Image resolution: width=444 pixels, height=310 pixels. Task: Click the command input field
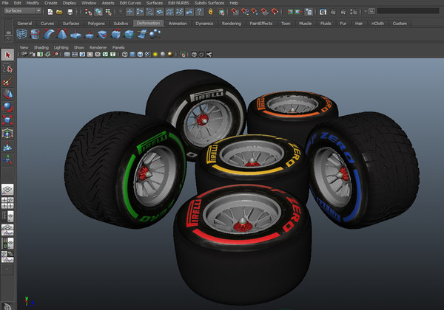[408, 11]
